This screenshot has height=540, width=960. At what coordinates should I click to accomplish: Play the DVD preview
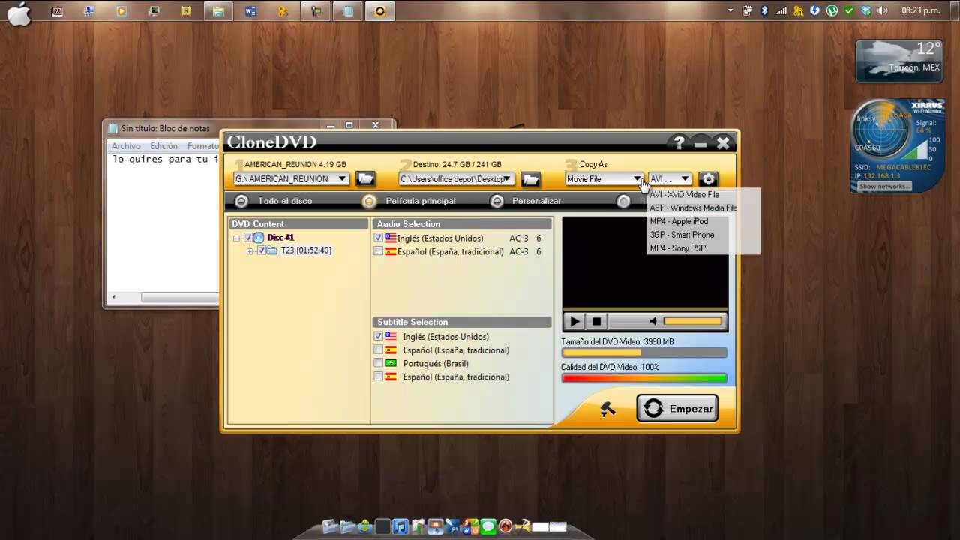(x=574, y=321)
